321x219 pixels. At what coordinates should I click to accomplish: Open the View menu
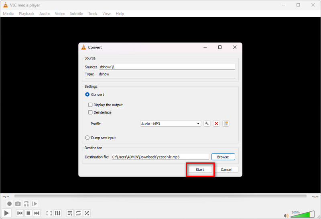(106, 14)
